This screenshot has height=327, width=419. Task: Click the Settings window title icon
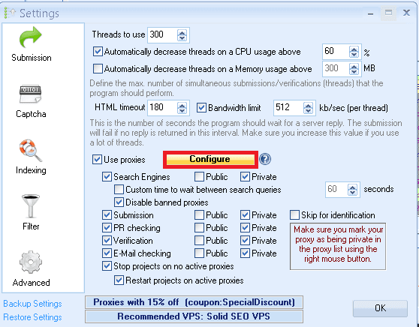click(10, 13)
